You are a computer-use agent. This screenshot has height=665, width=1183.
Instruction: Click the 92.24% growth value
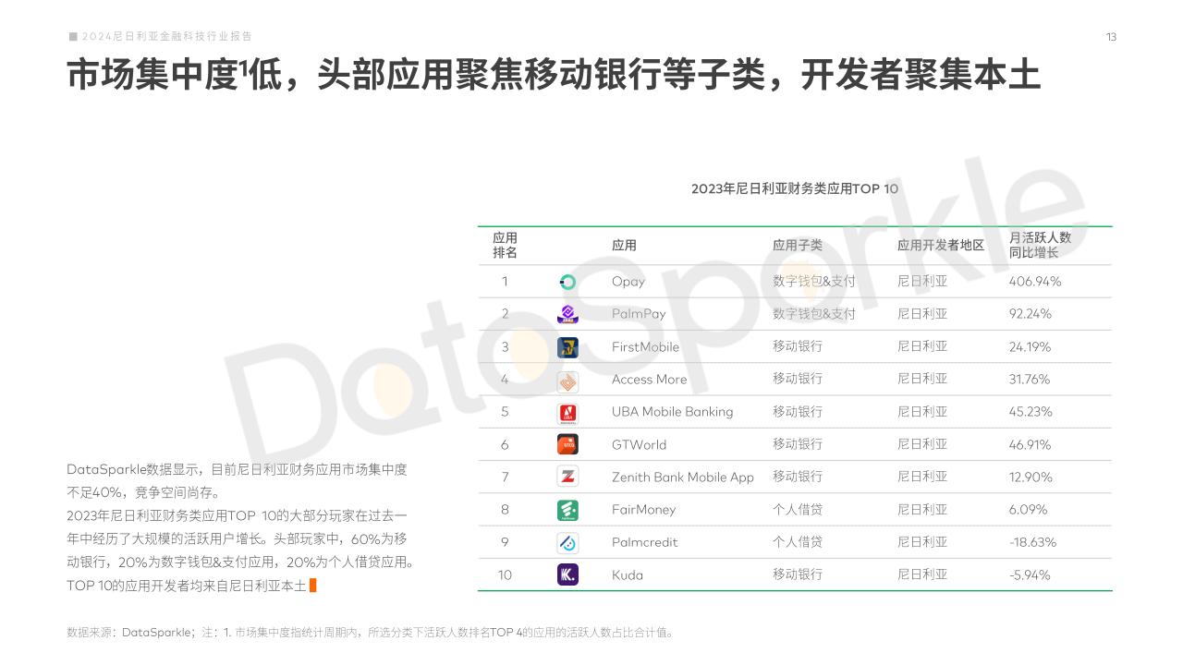(1031, 314)
